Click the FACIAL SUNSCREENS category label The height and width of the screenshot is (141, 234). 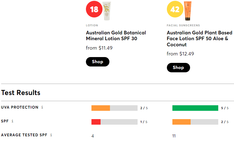(x=183, y=25)
